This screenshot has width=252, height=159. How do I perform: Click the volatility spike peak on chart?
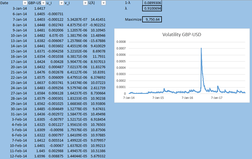[x=201, y=48]
